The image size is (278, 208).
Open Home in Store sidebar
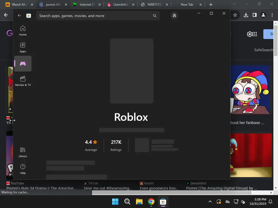23,31
